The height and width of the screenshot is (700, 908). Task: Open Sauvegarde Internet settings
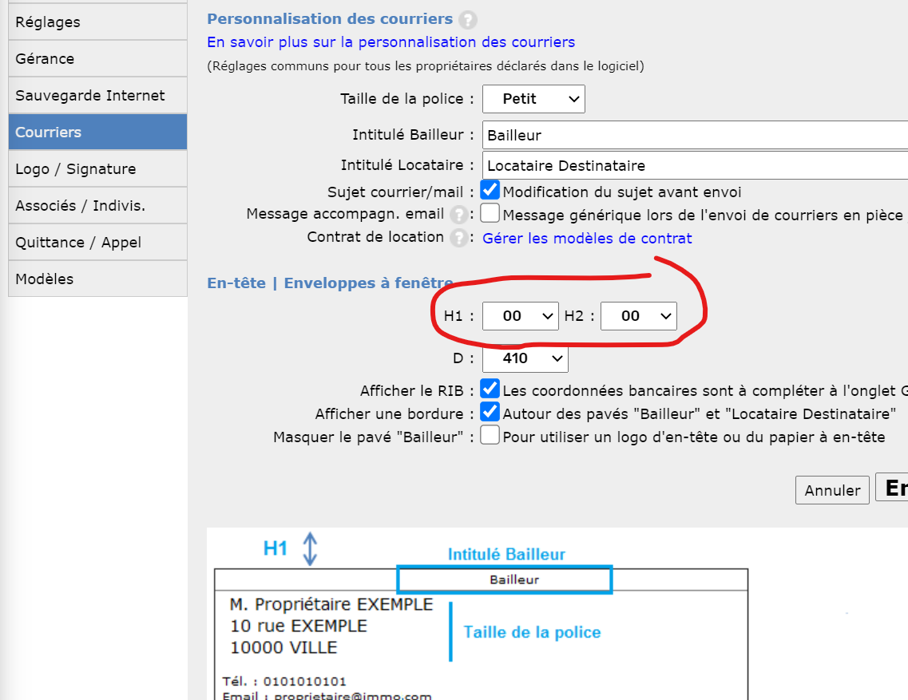tap(97, 96)
